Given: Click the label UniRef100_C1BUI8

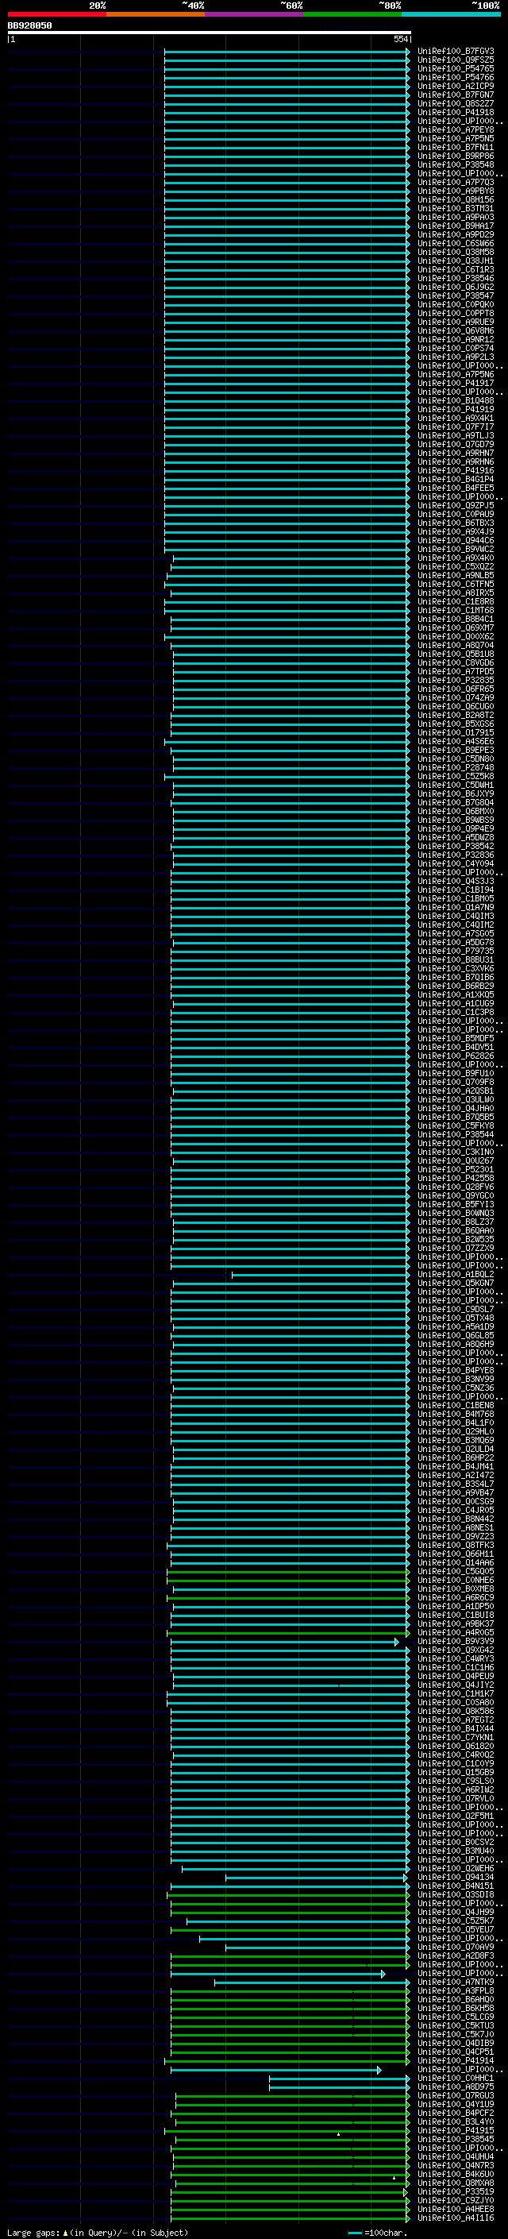Looking at the screenshot, I should coord(455,1614).
